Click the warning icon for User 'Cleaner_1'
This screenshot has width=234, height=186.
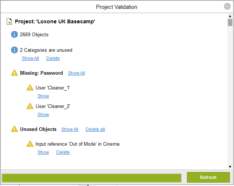[30, 88]
